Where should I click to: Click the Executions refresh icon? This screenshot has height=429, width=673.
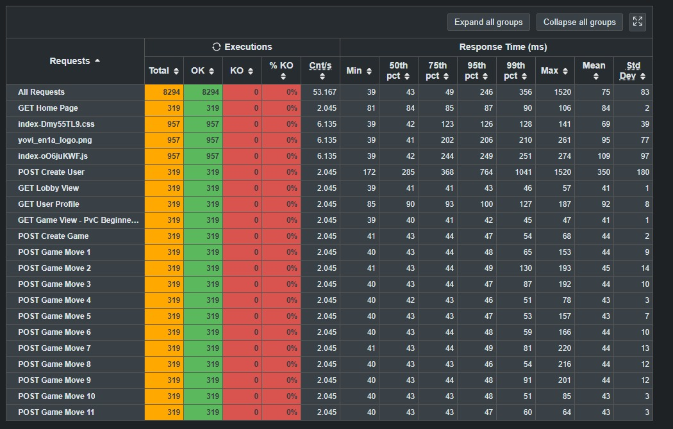[217, 47]
